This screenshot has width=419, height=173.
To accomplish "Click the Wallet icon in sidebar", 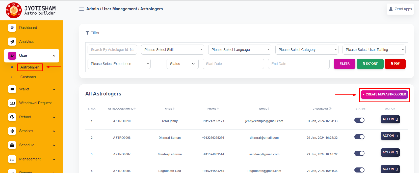I will [x=12, y=89].
